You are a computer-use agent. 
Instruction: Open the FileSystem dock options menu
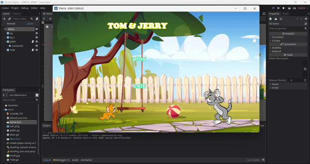(39, 90)
